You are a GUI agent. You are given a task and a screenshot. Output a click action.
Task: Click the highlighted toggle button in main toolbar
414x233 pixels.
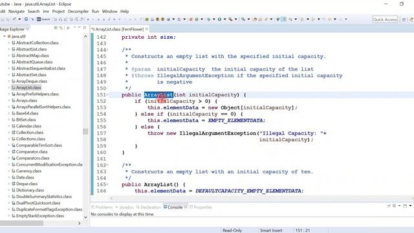(x=283, y=19)
